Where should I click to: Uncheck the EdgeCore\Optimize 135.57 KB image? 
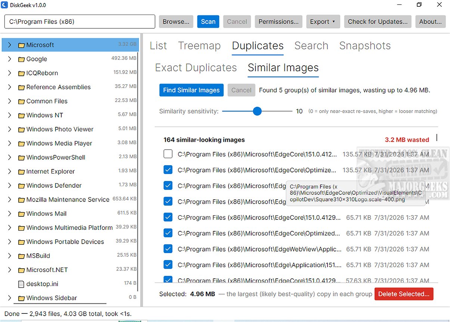pos(168,170)
